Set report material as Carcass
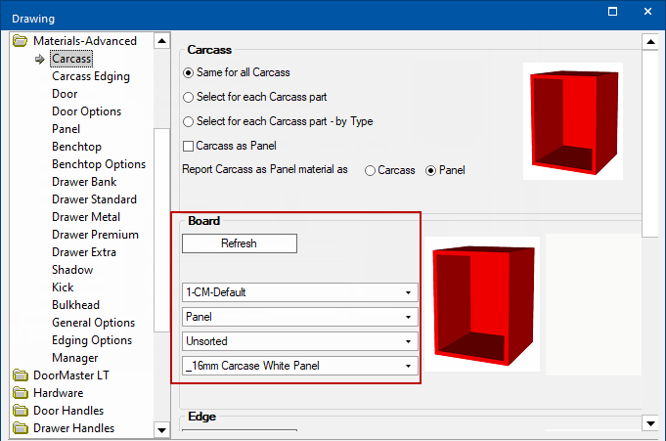Screen dimensions: 666x441 [370, 170]
